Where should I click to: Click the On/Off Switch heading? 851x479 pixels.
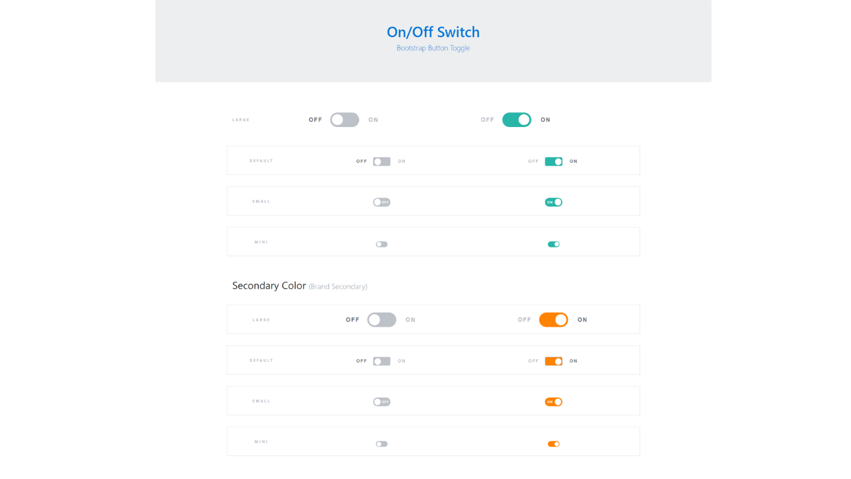[x=433, y=31]
